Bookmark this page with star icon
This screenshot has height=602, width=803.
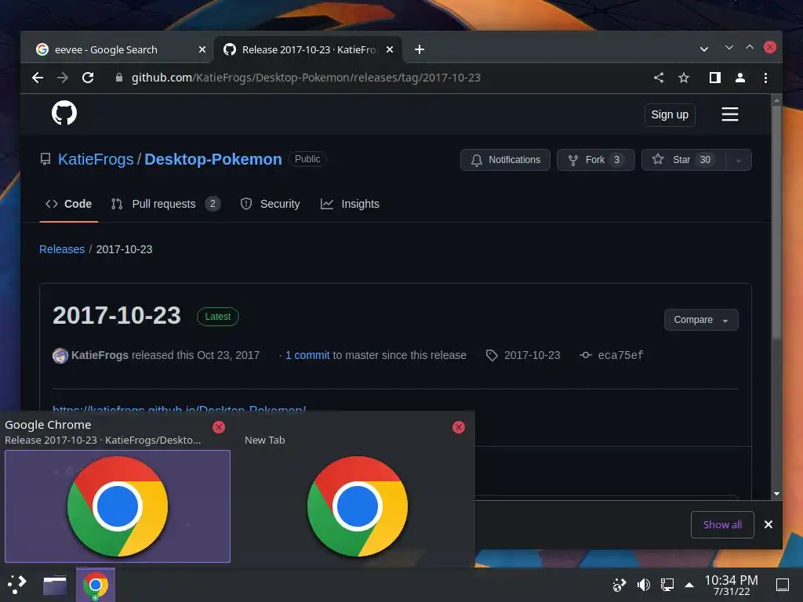pyautogui.click(x=684, y=78)
